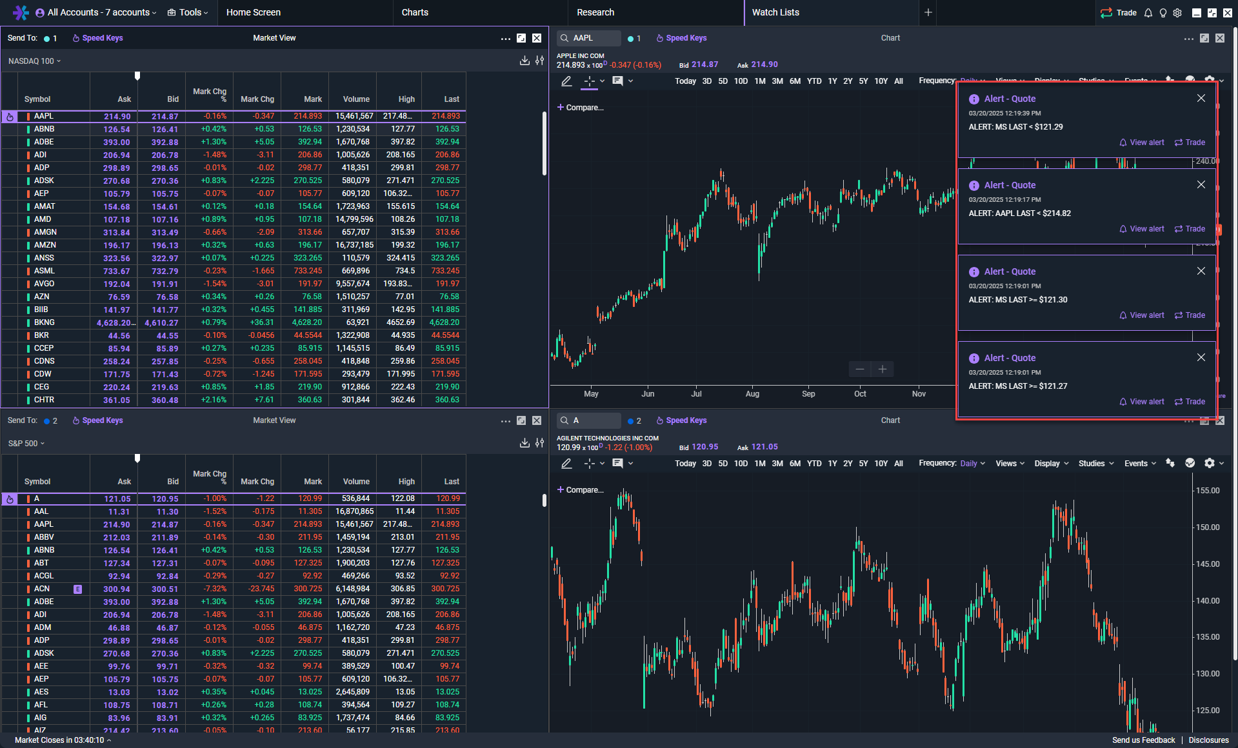
Task: Dismiss the AAPL LAST < $214.82 alert
Action: (x=1201, y=184)
